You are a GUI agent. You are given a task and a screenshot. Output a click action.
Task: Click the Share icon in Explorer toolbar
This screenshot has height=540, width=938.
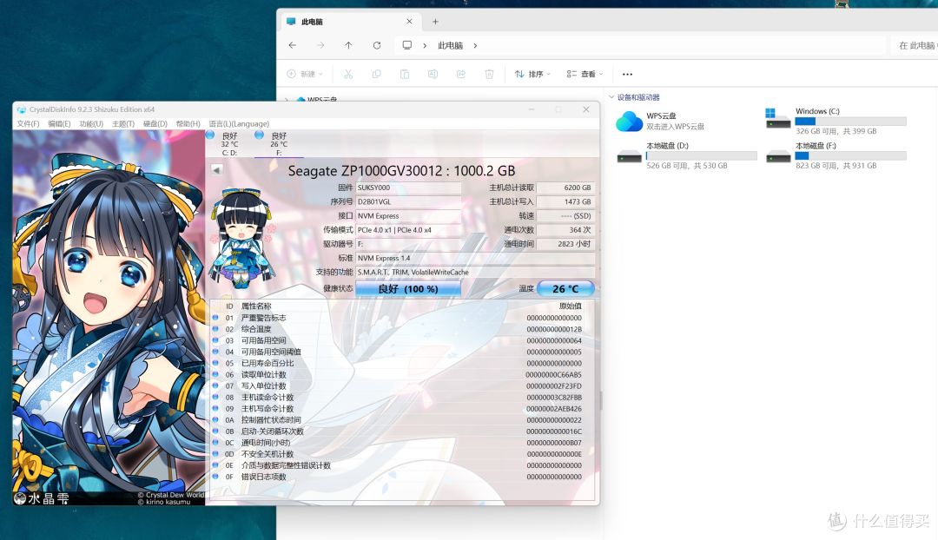click(x=460, y=74)
